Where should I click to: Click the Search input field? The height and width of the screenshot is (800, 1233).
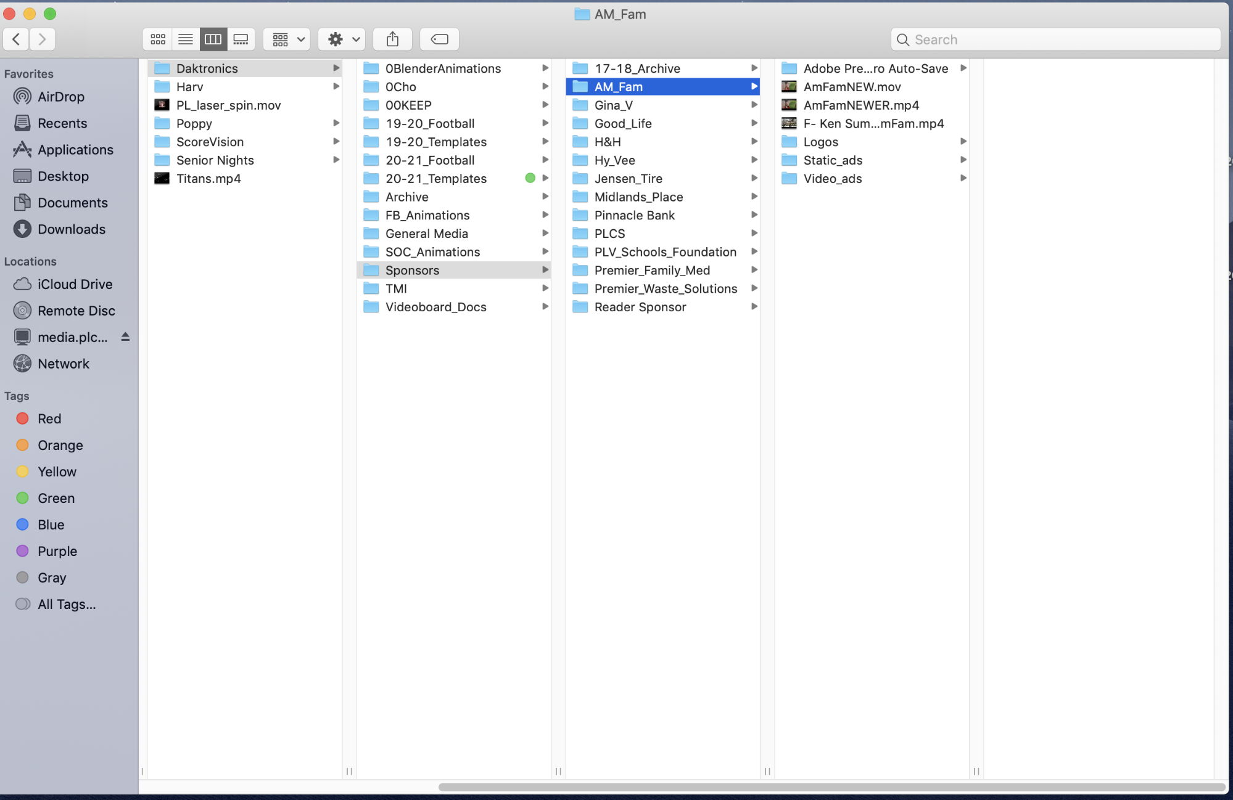tap(1055, 39)
